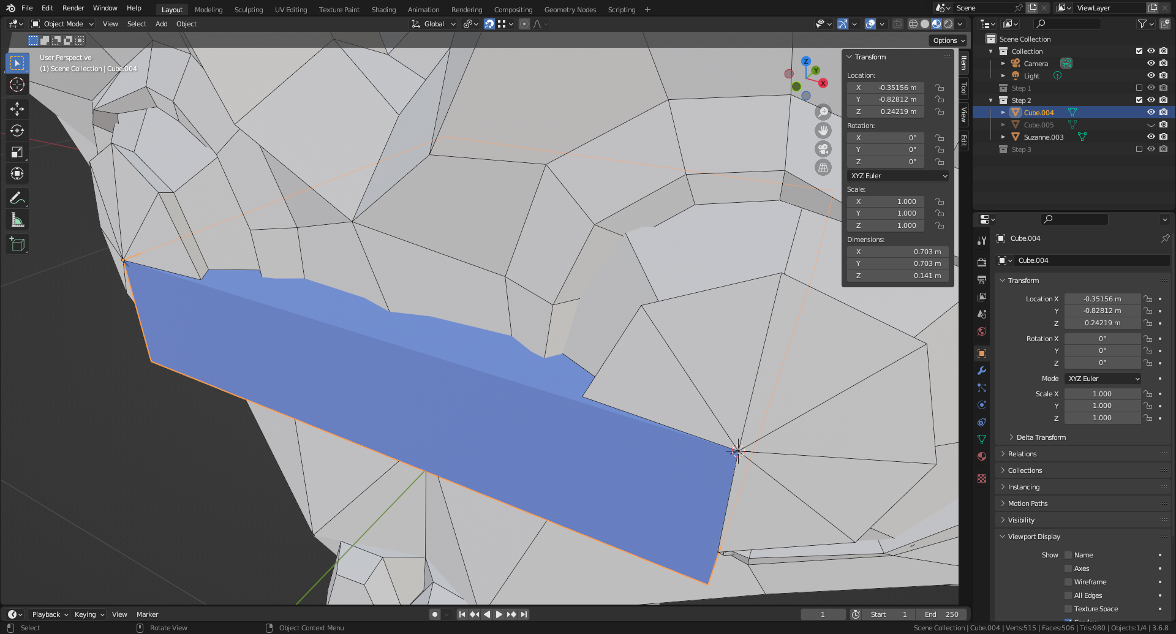Screen dimensions: 1176x634
Task: Toggle X-ray display in header
Action: (x=897, y=24)
